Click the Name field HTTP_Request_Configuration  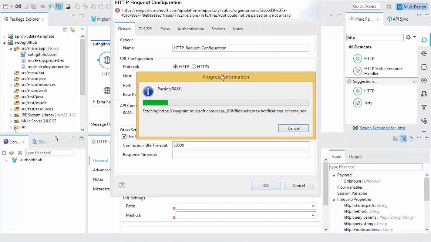tap(241, 48)
